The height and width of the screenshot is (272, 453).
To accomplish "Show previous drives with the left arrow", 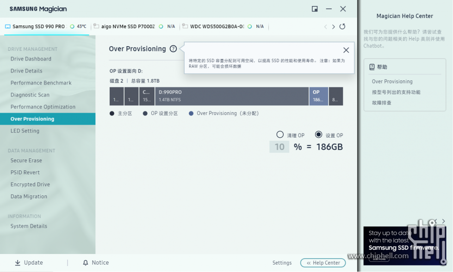I will point(326,27).
